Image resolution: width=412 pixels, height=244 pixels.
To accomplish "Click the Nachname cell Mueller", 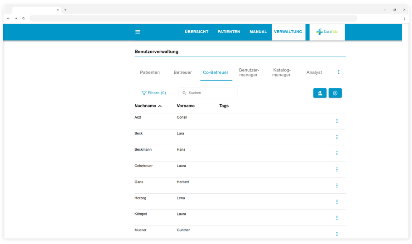I will 140,230.
